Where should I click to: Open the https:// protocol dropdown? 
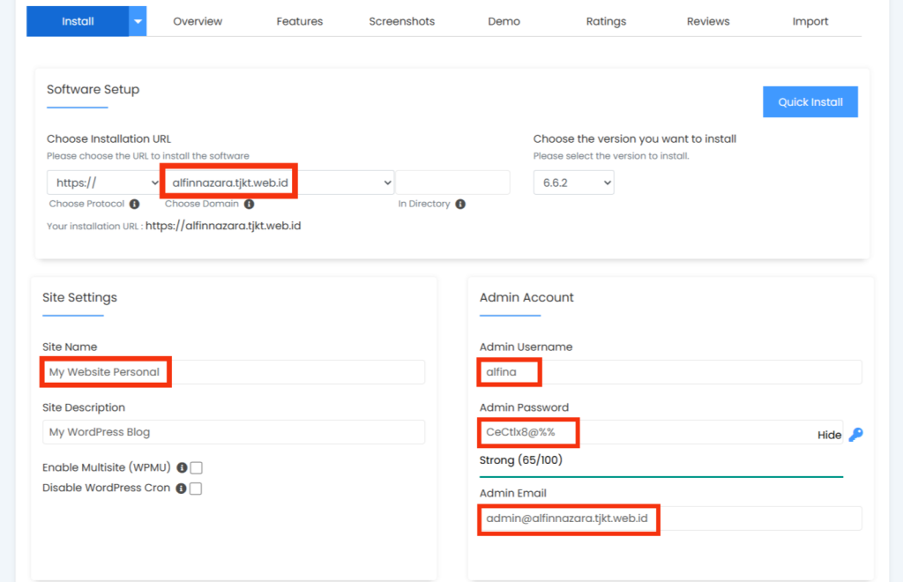(x=104, y=183)
